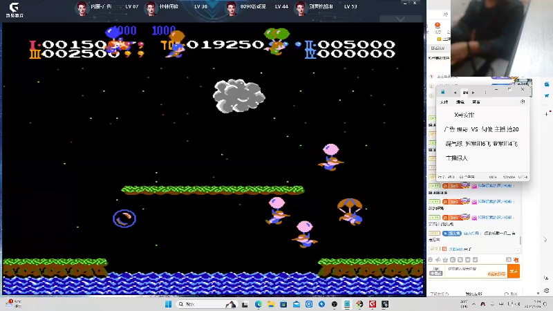
Task: Open the red G app in taskbar
Action: 373,304
